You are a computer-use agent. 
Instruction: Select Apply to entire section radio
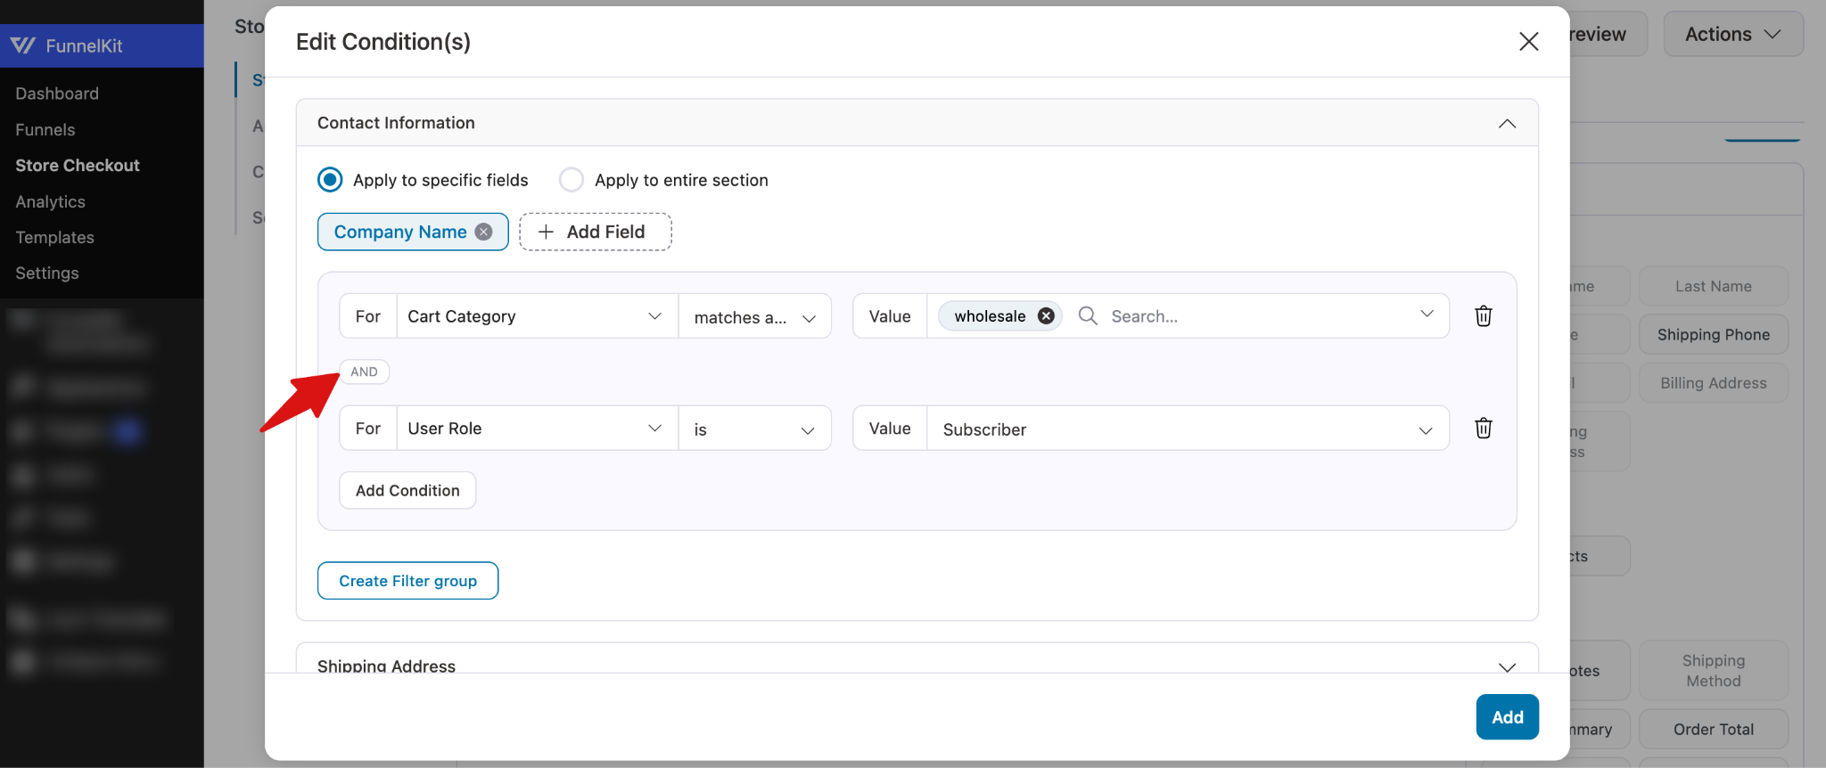coord(572,180)
